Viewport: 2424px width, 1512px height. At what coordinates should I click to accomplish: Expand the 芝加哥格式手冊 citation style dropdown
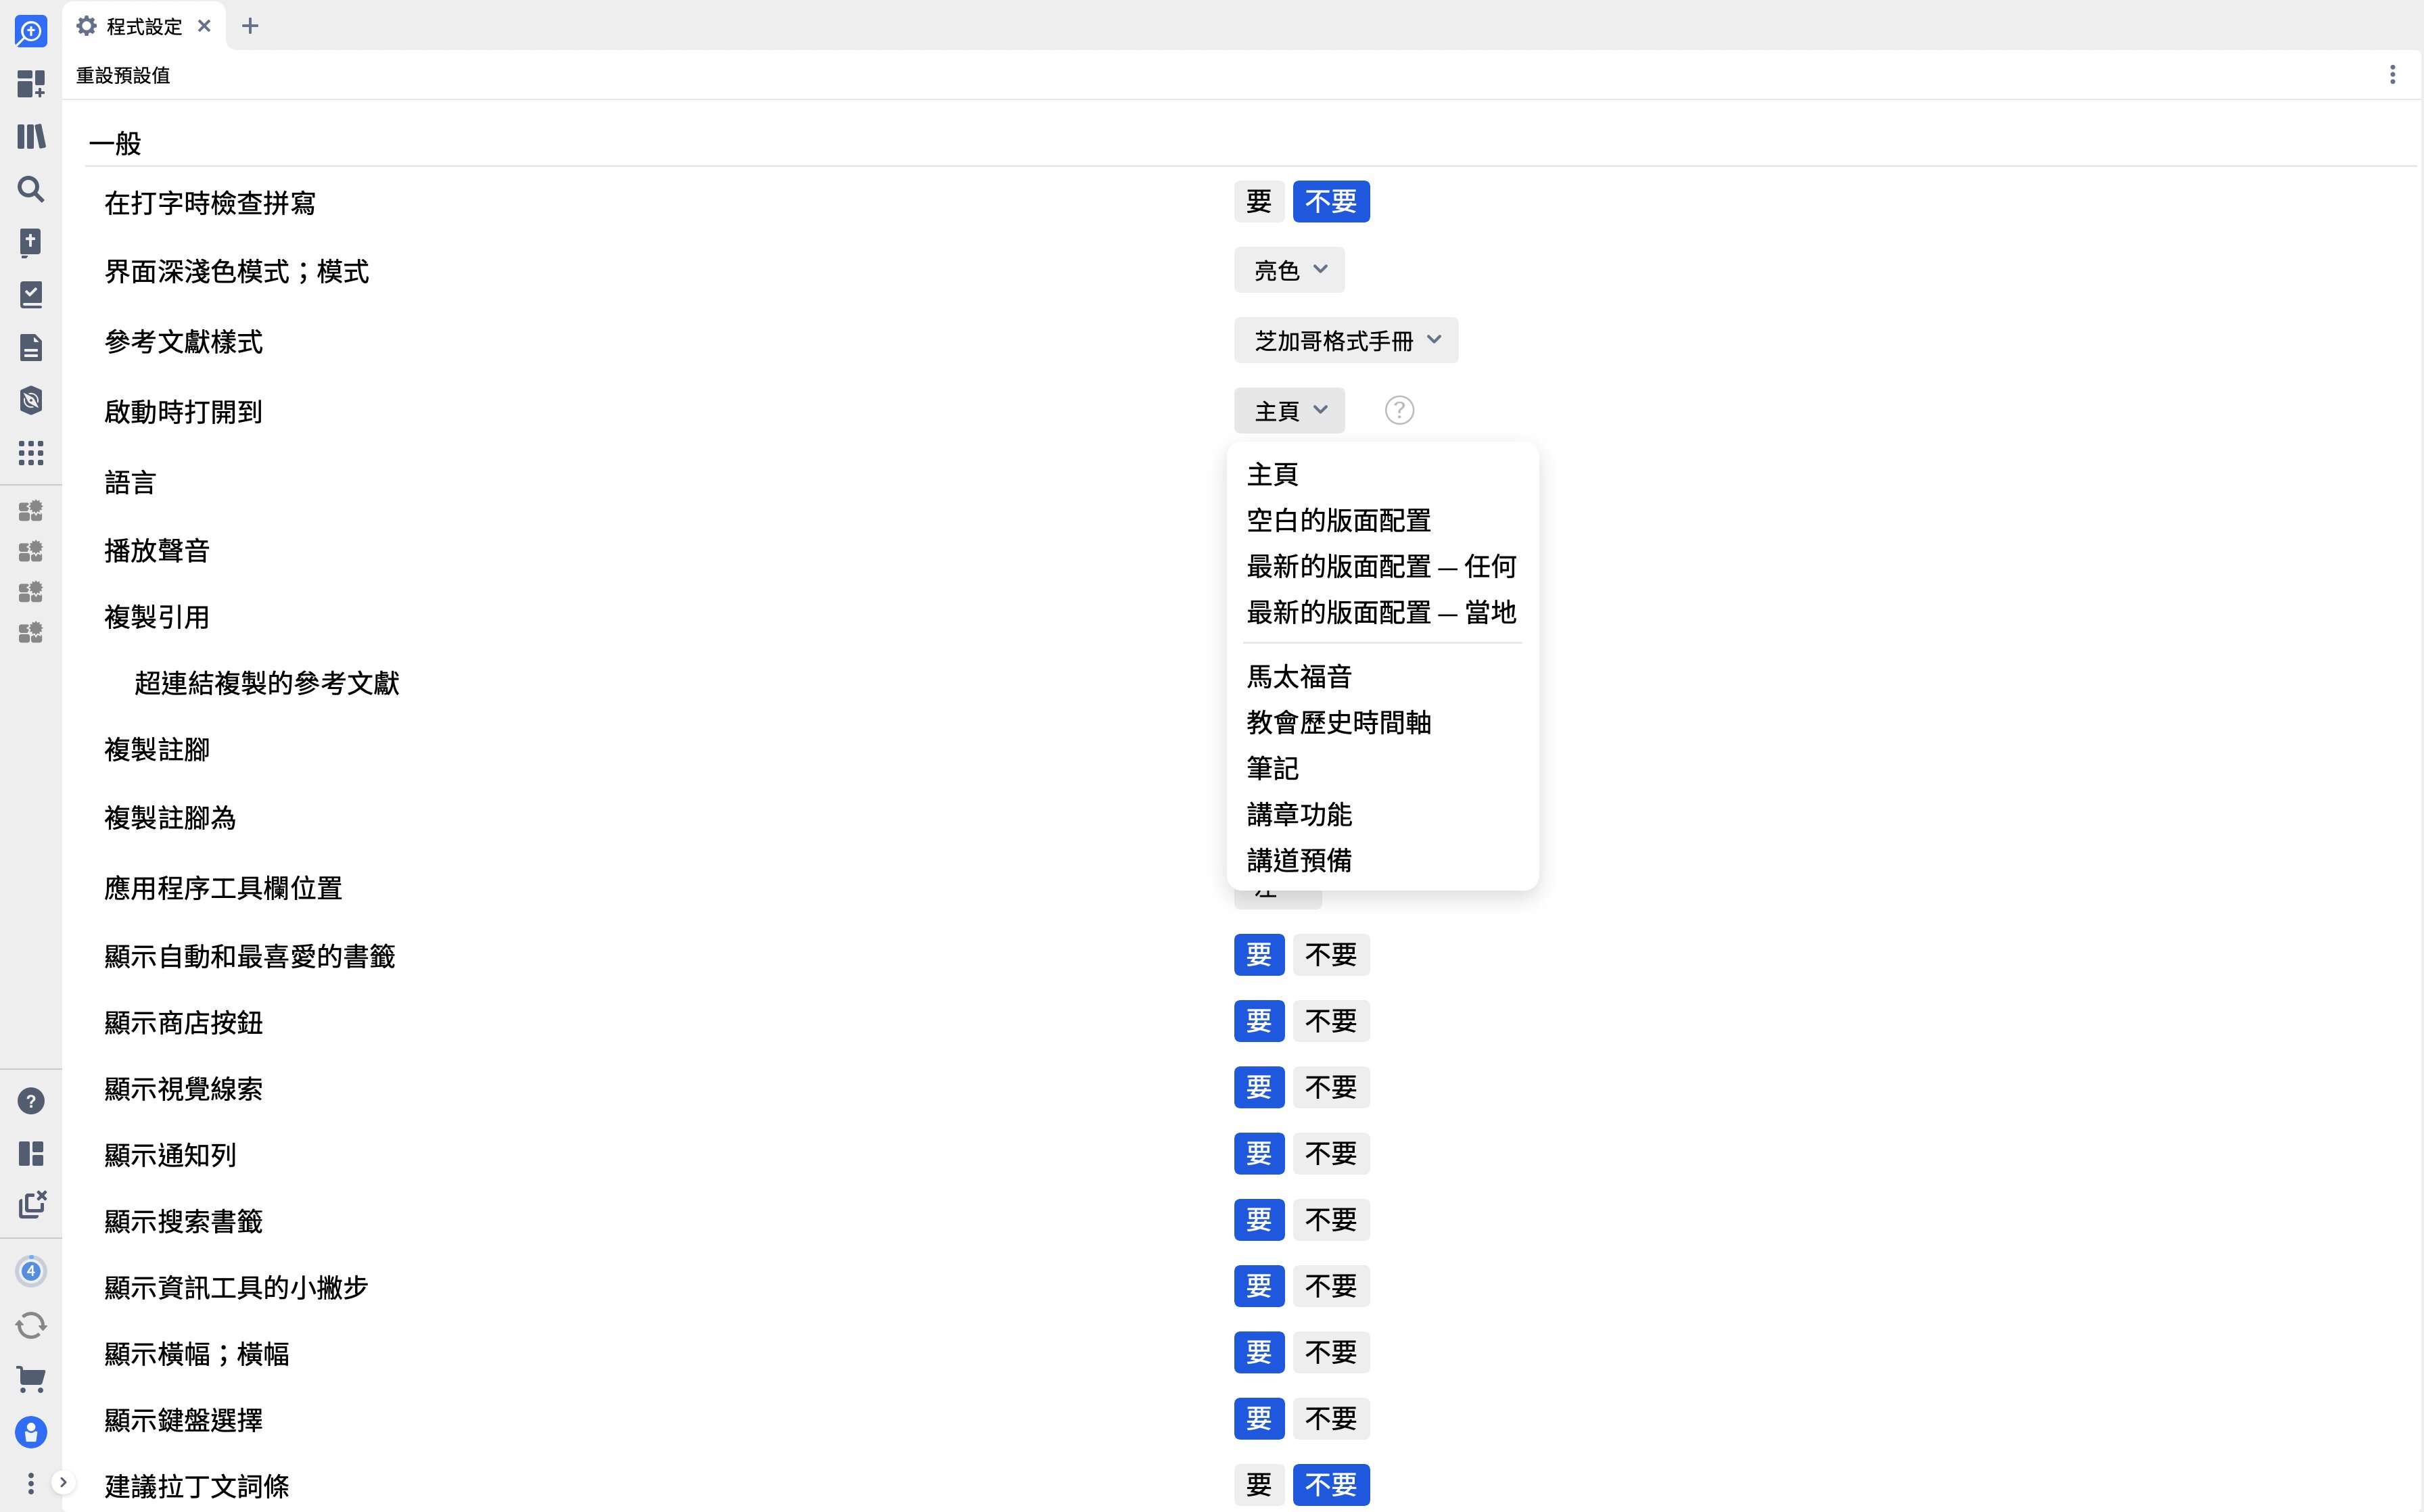[x=1345, y=341]
